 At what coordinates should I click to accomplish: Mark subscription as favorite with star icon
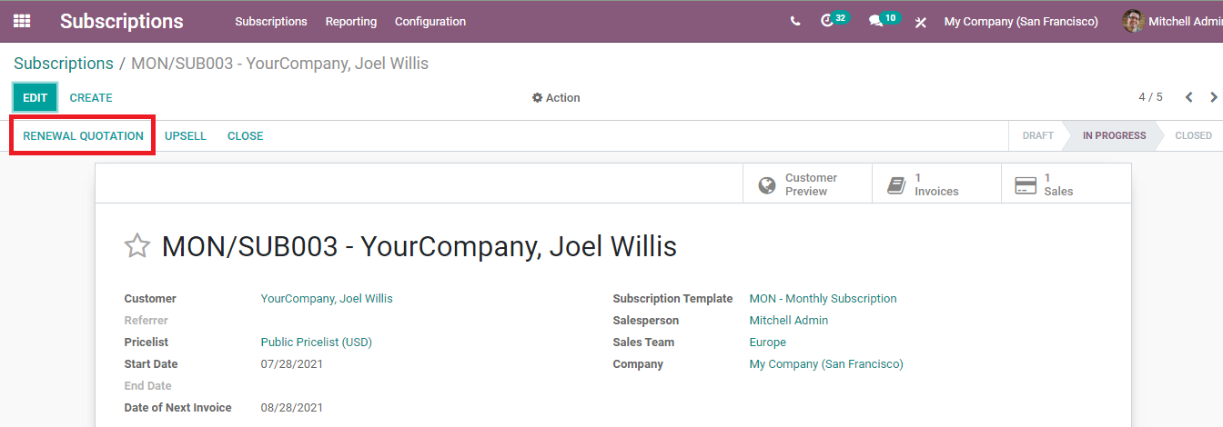pyautogui.click(x=136, y=246)
